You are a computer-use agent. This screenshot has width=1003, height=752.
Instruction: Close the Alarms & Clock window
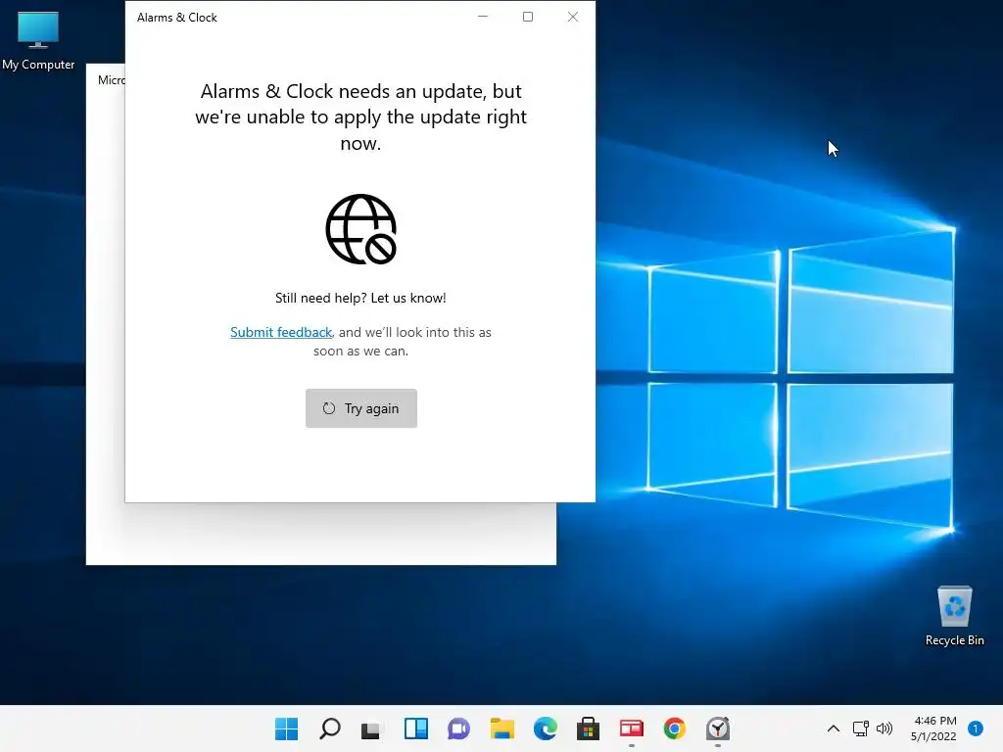click(x=572, y=17)
